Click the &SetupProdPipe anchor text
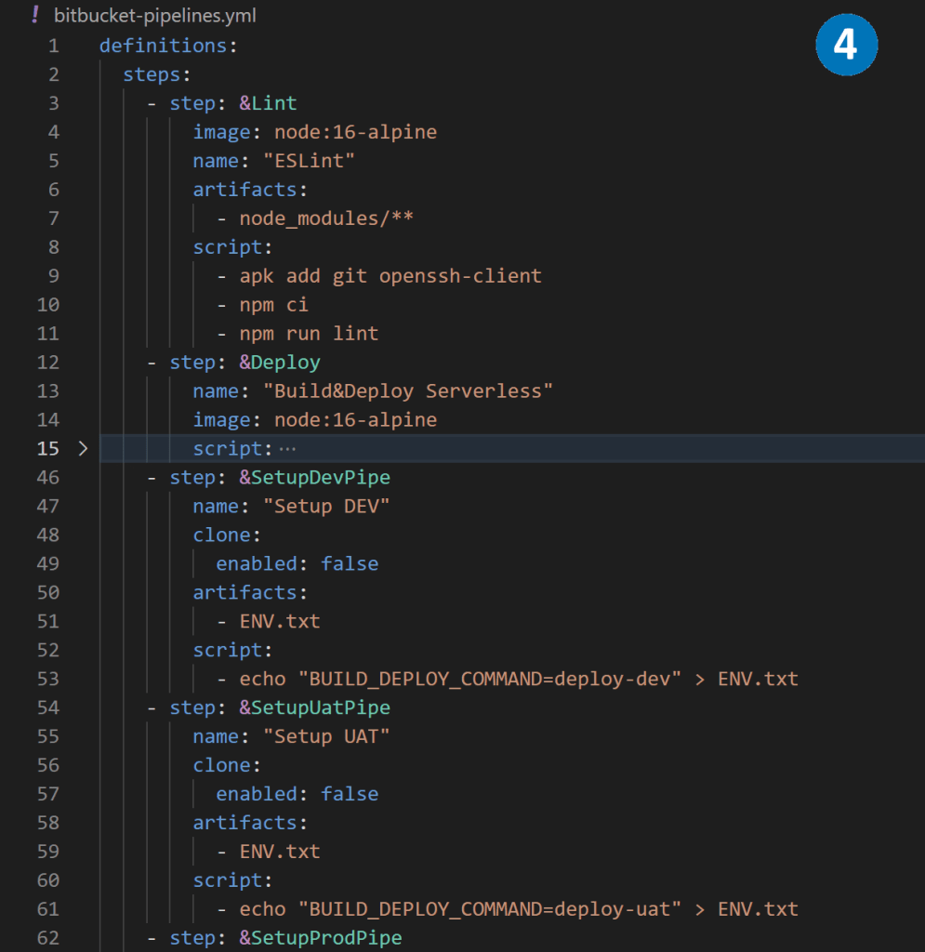Screen dimensions: 925x952 point(321,937)
